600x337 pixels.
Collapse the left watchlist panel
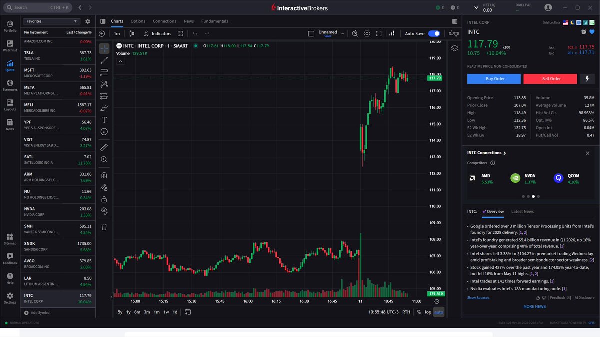(x=103, y=21)
